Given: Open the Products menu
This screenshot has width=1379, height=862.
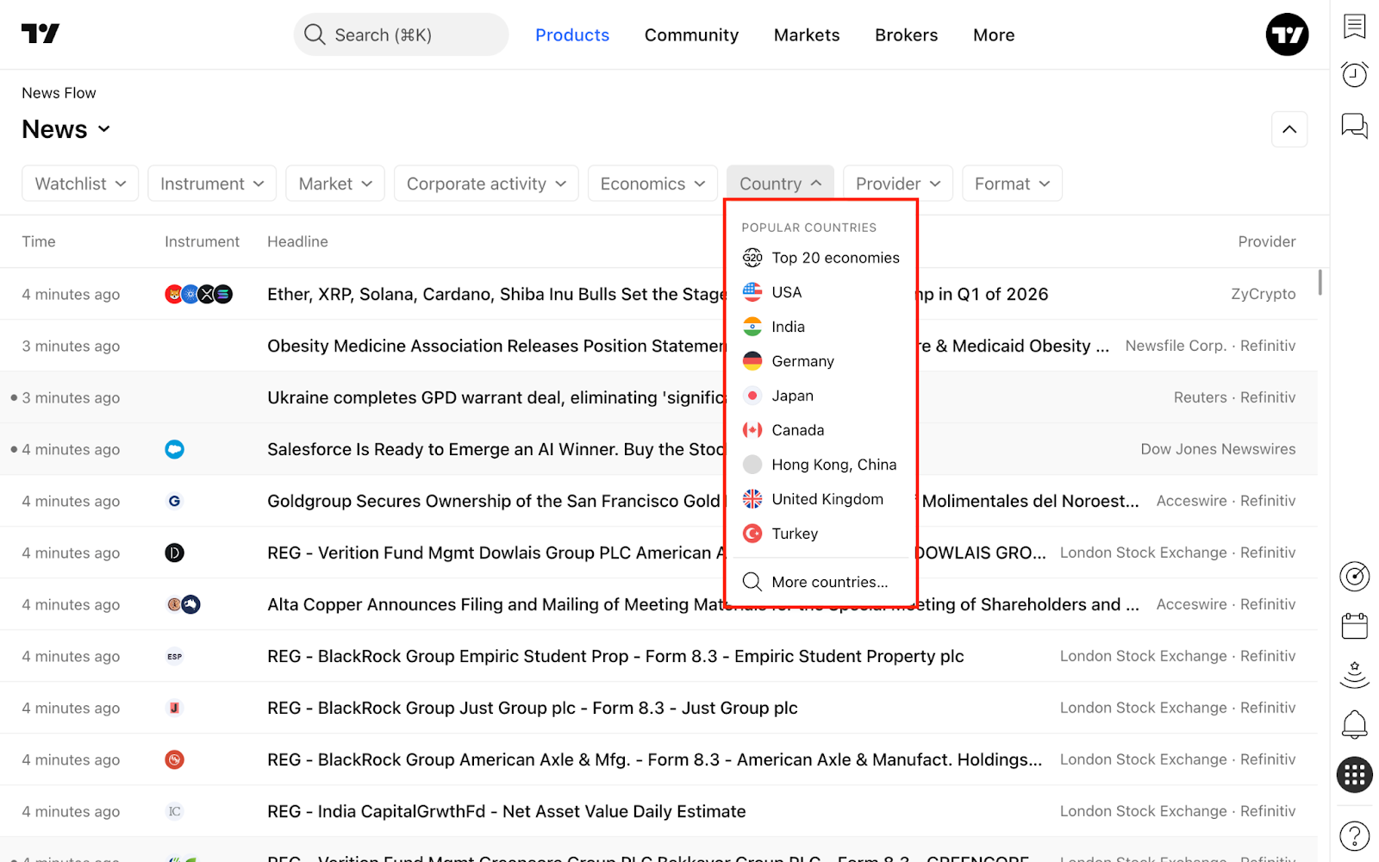Looking at the screenshot, I should [572, 35].
